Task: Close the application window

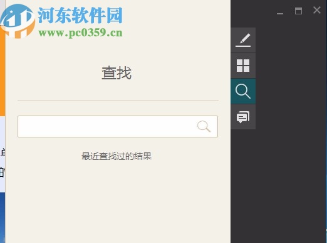Action: coord(317,10)
